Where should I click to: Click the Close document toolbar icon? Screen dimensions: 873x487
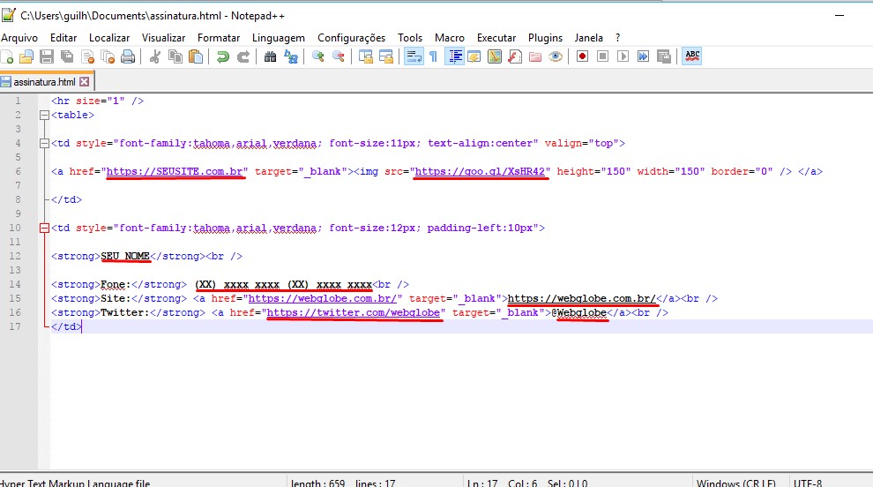pos(87,56)
